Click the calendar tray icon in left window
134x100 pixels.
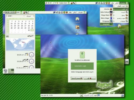pos(24,12)
